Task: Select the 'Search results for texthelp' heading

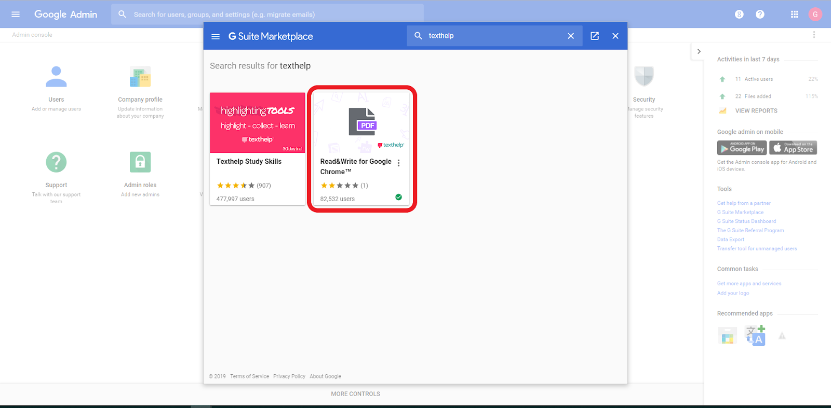Action: [x=260, y=66]
